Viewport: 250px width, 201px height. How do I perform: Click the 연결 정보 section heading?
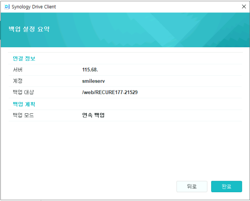tap(24, 58)
